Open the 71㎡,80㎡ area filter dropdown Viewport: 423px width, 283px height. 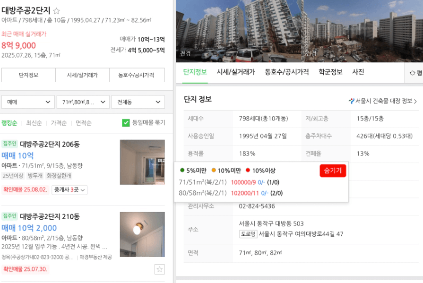point(83,102)
